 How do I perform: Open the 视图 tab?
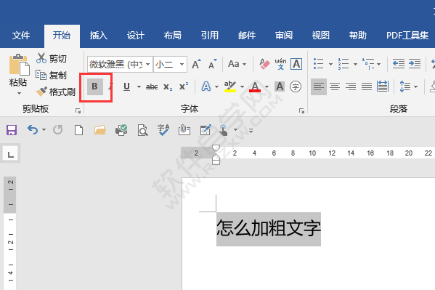tap(321, 36)
